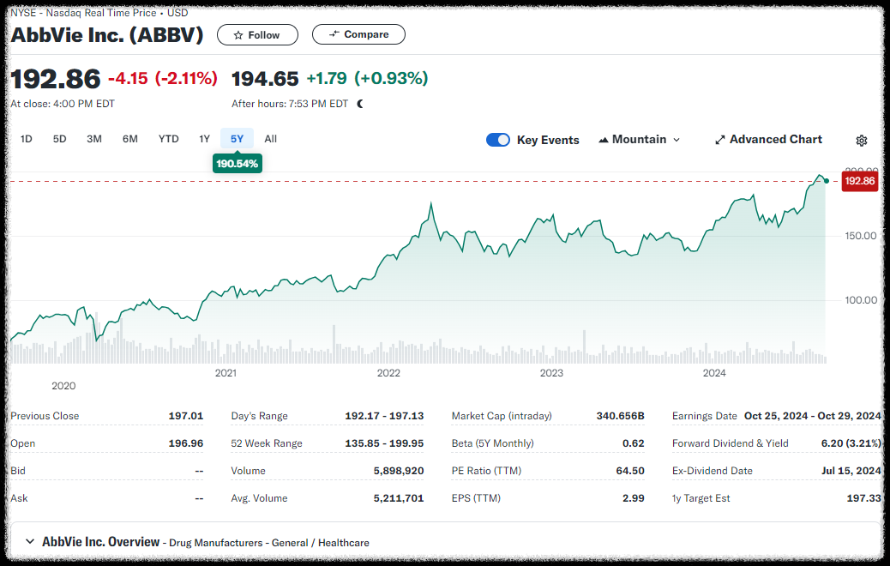Click the Ask label
The width and height of the screenshot is (890, 566).
(x=19, y=498)
